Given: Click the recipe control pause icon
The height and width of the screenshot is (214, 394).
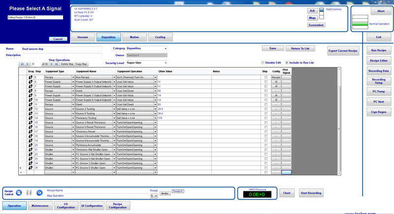Looking at the screenshot, I should [x=28, y=192].
